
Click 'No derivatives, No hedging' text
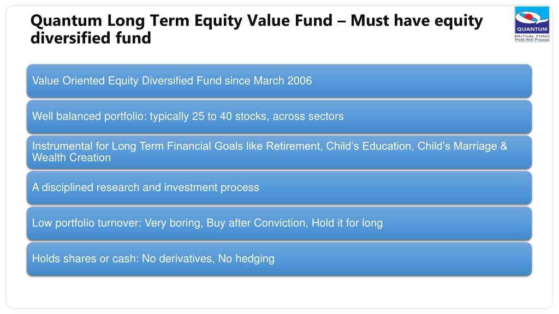point(208,259)
